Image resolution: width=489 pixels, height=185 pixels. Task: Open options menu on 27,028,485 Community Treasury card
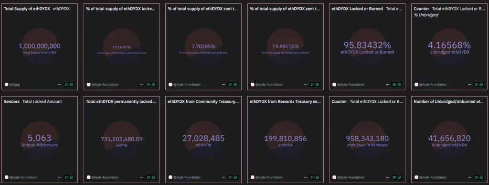pyautogui.click(x=223, y=177)
